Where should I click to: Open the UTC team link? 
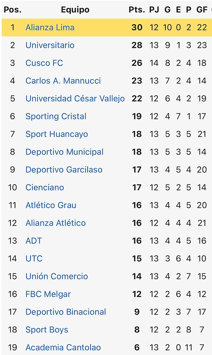[34, 258]
